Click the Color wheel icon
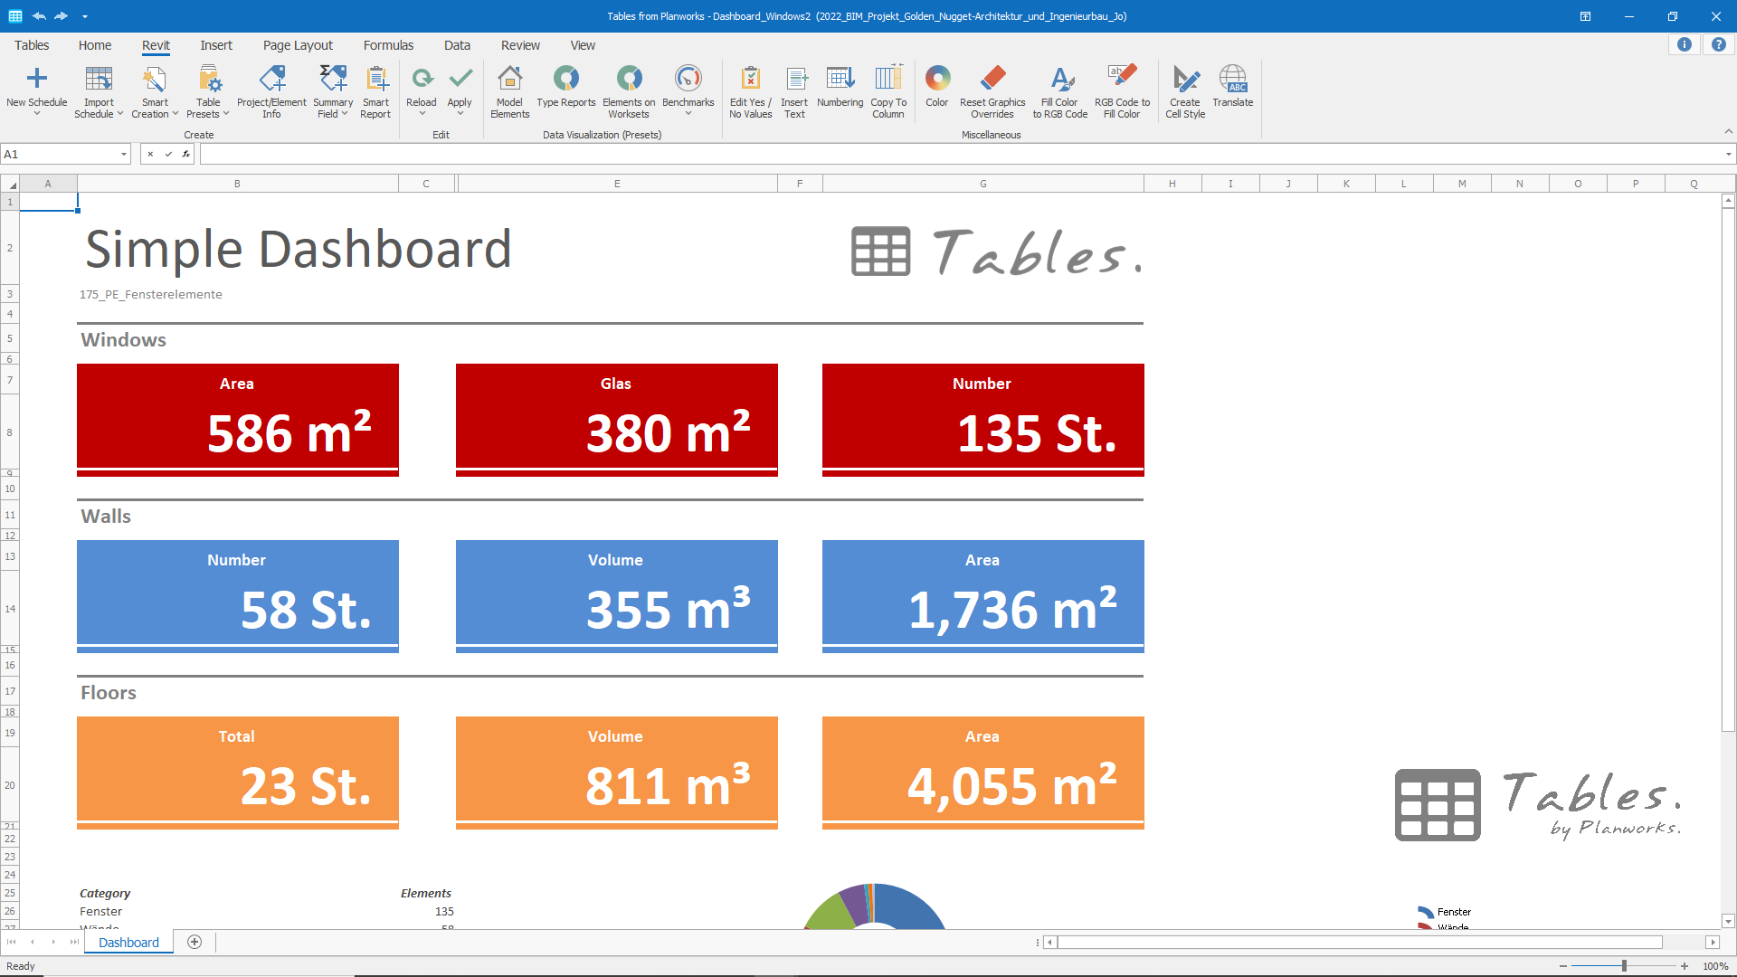The image size is (1737, 977). click(x=937, y=79)
